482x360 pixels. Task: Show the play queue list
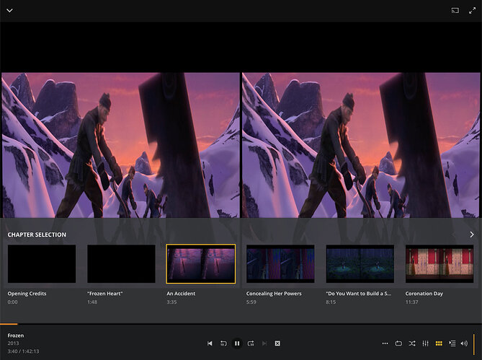(452, 343)
